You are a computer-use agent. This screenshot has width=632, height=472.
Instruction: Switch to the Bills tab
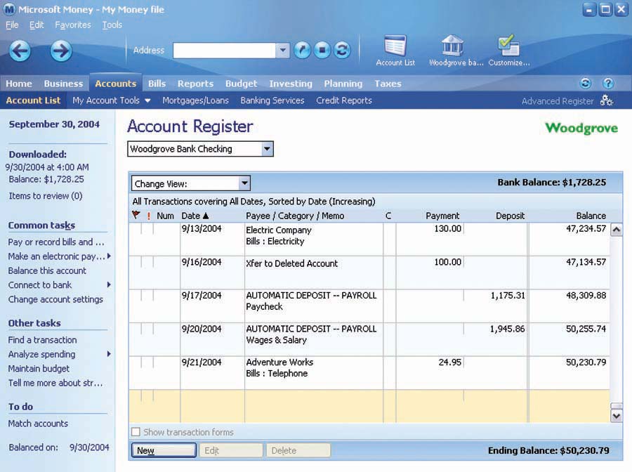(157, 84)
